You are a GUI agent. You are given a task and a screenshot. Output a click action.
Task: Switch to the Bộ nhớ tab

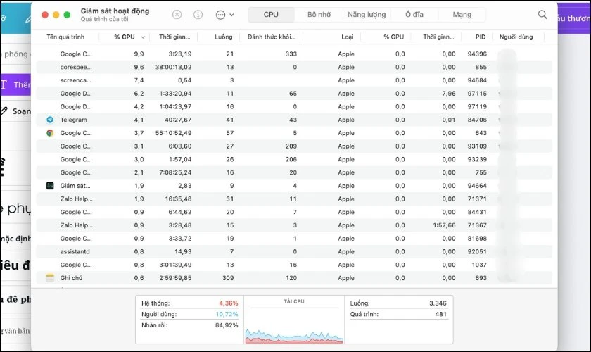pos(319,14)
